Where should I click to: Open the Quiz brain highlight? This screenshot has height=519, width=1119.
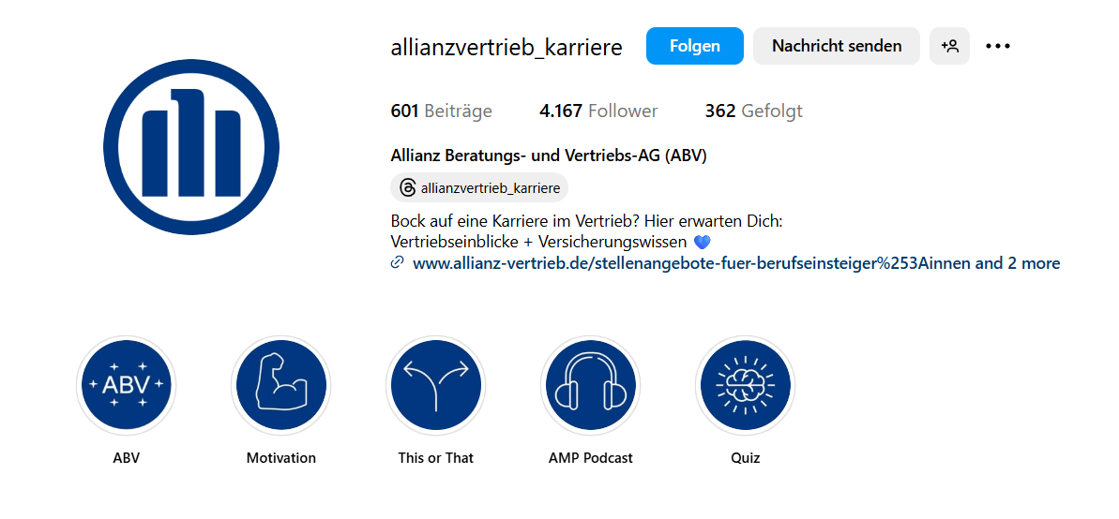coord(745,385)
